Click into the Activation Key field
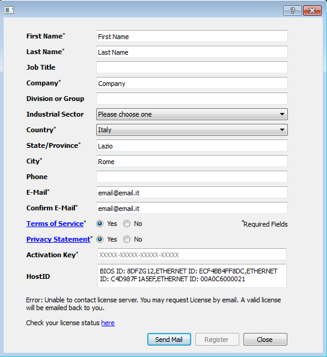The image size is (327, 357). [x=192, y=254]
